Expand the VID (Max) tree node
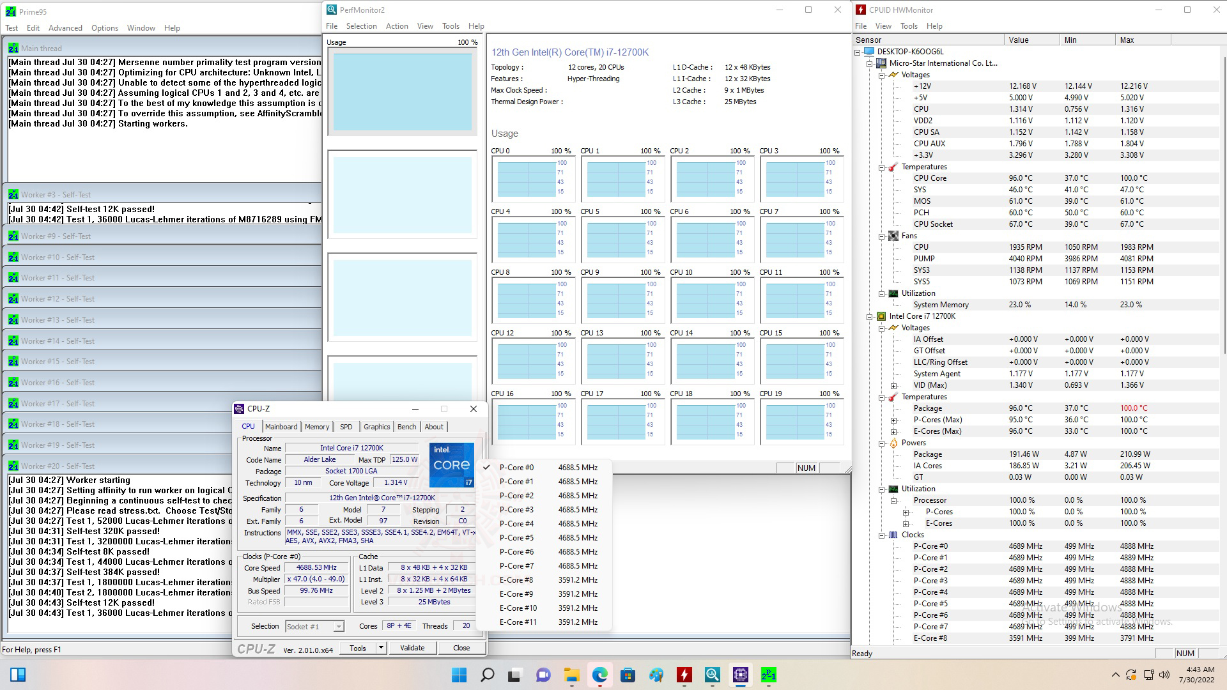 click(894, 386)
